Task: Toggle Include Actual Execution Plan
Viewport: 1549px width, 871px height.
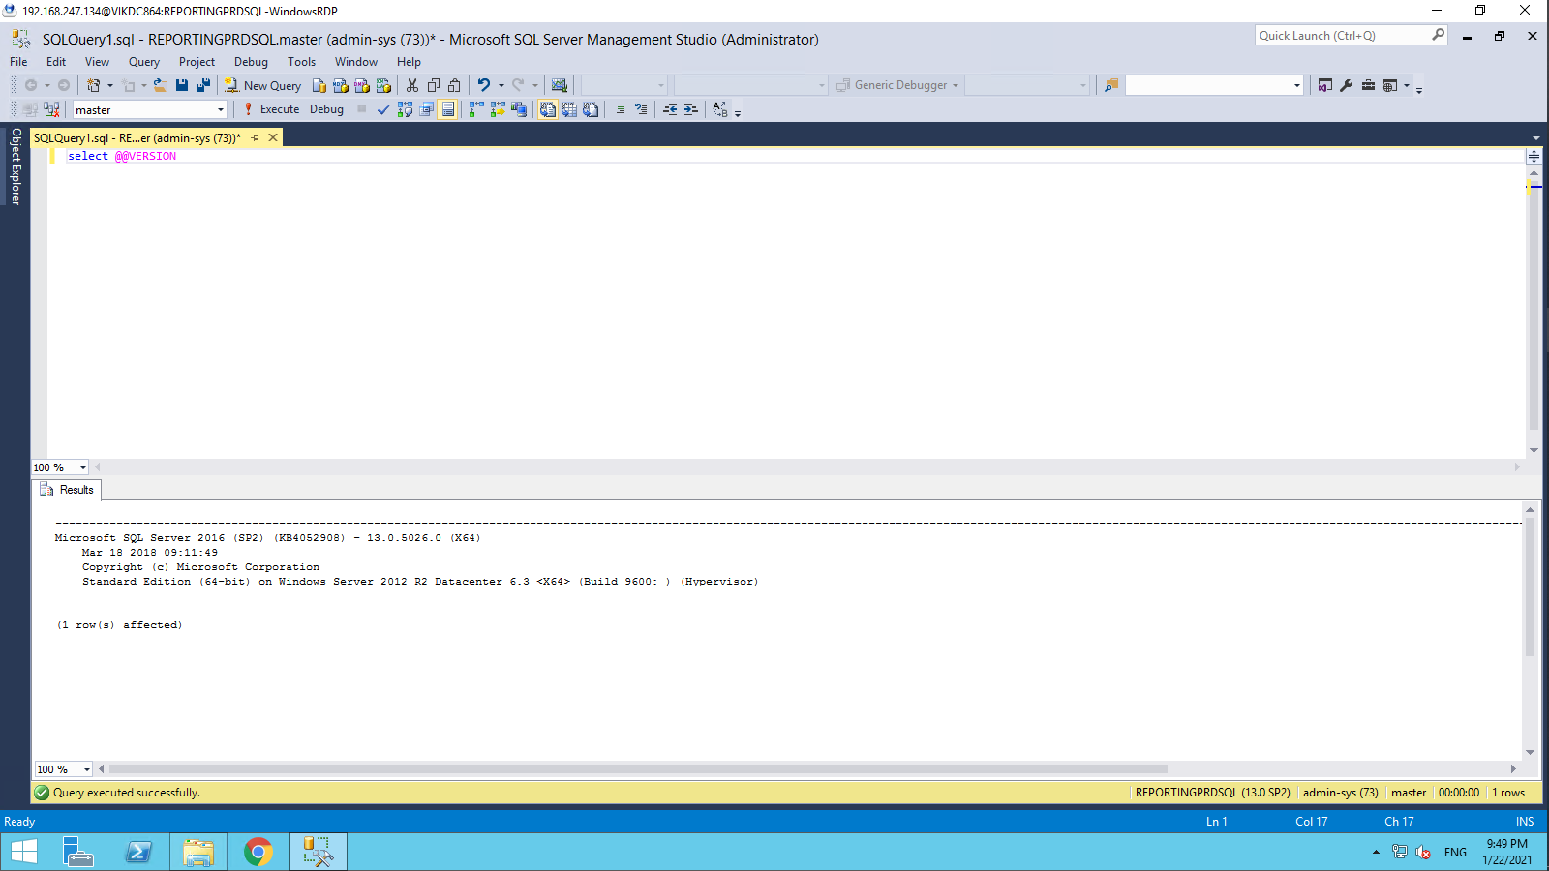Action: (x=475, y=109)
